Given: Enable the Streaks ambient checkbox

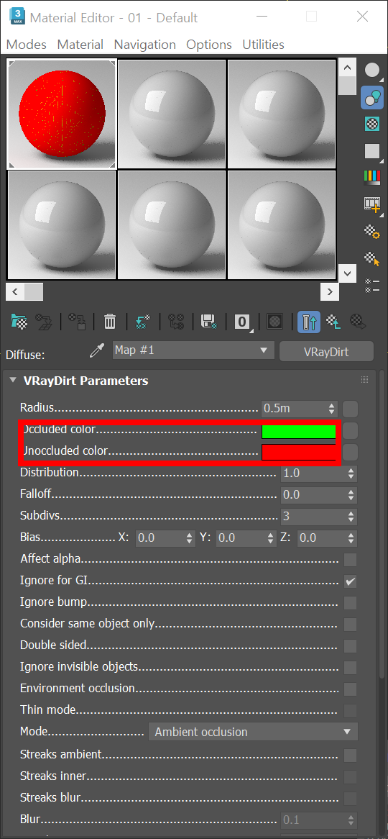Looking at the screenshot, I should pyautogui.click(x=351, y=756).
